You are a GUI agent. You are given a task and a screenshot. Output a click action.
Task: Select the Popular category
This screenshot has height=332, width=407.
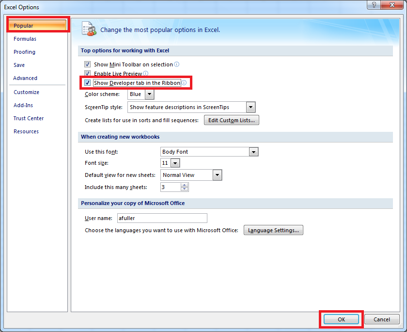tap(37, 25)
